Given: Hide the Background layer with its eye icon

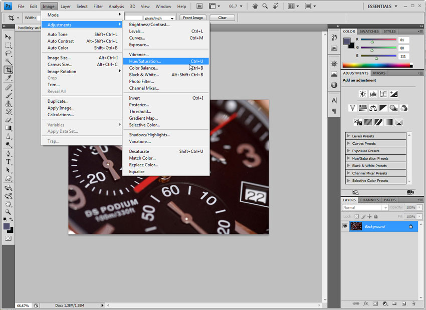Looking at the screenshot, I should [x=345, y=226].
